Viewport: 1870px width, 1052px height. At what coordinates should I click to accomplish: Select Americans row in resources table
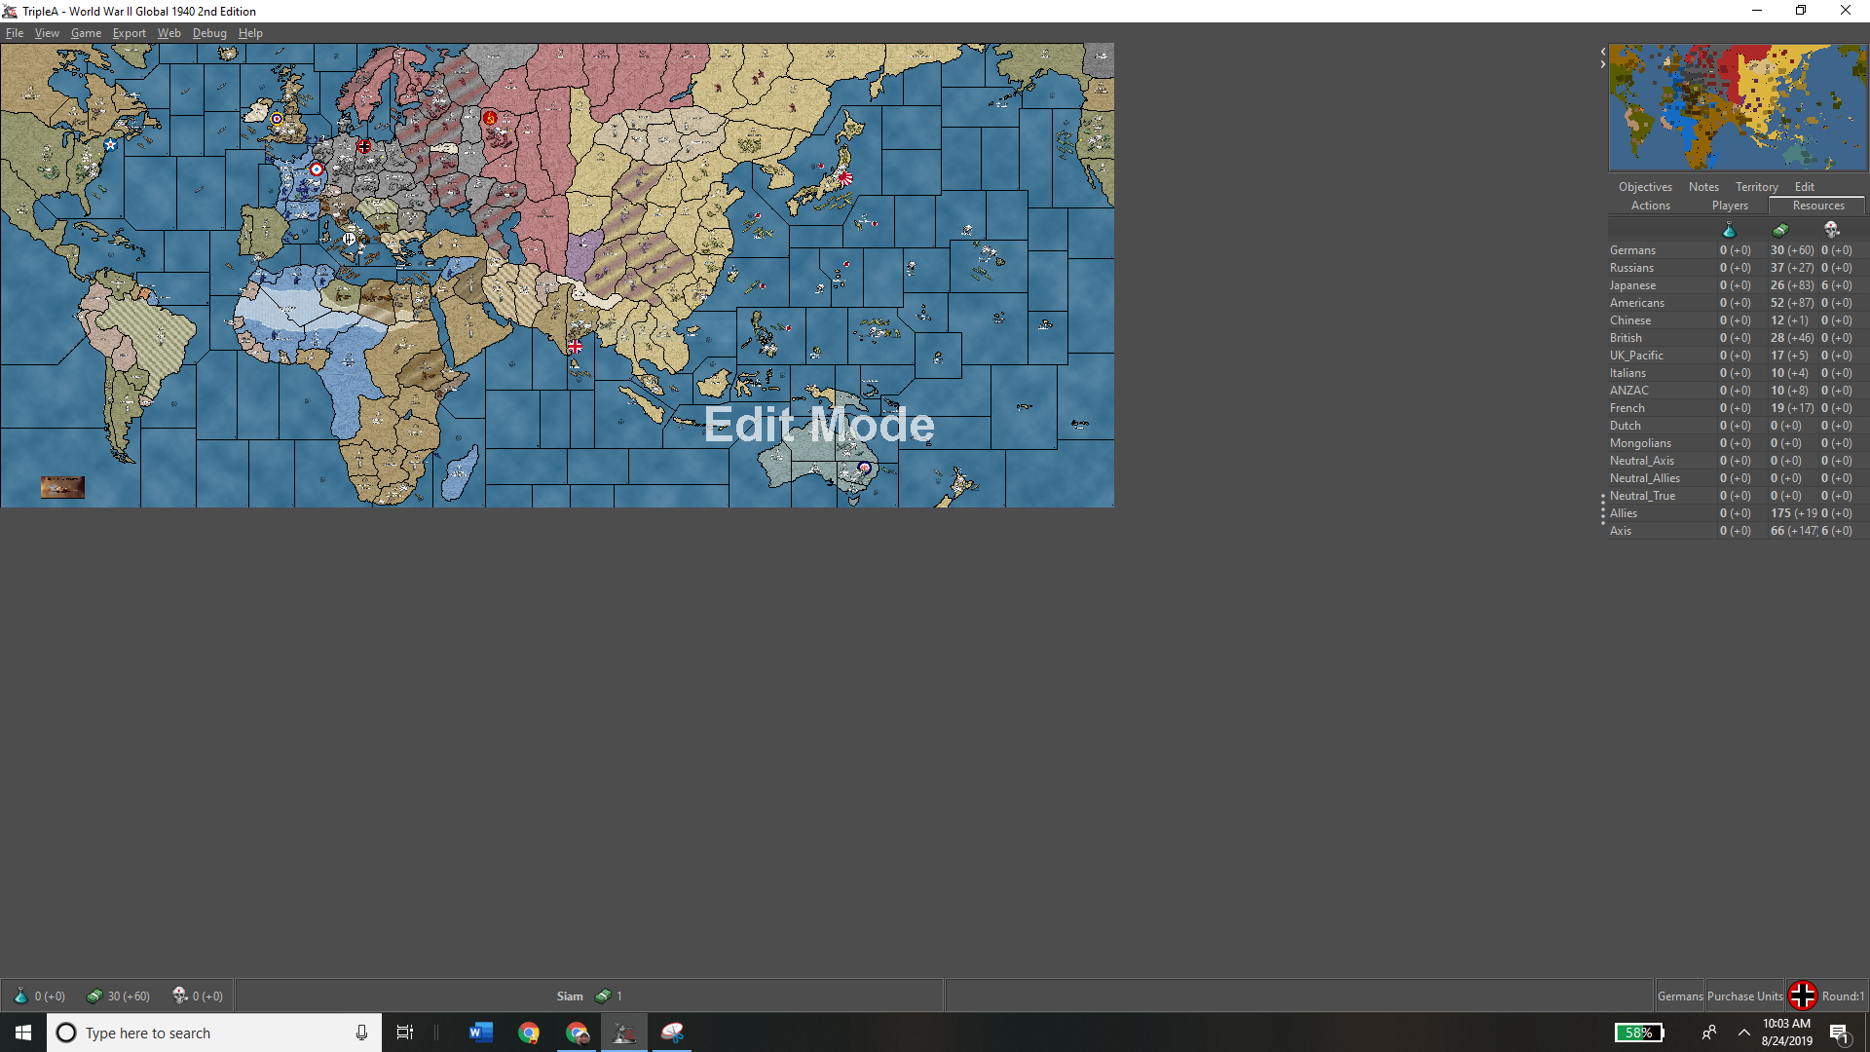[x=1737, y=303]
